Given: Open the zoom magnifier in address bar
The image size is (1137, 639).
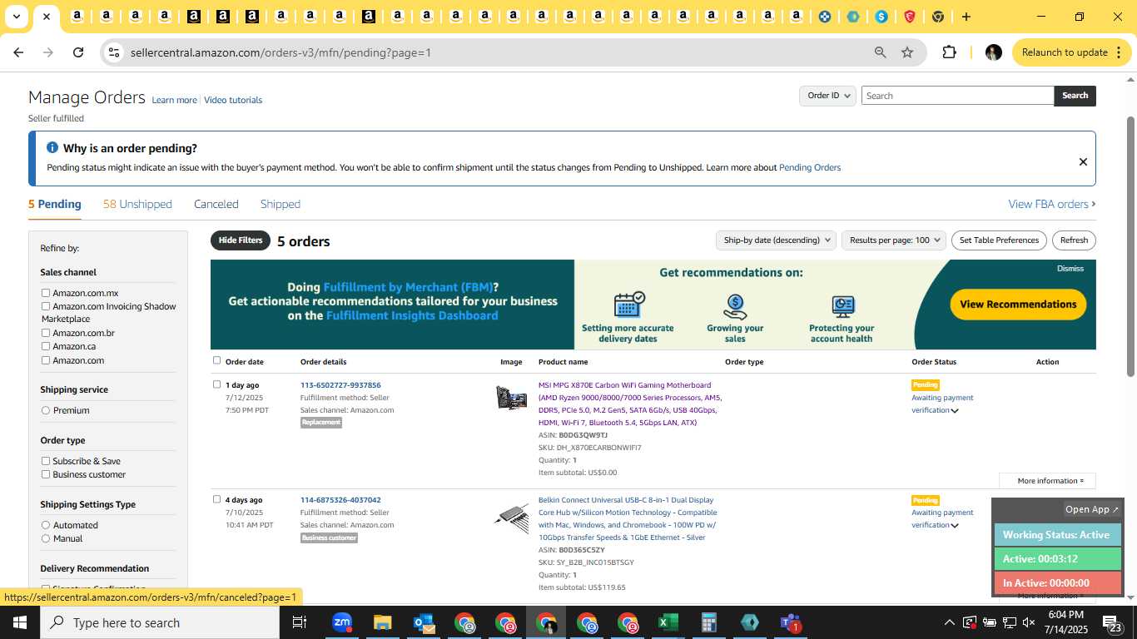Looking at the screenshot, I should click(880, 52).
